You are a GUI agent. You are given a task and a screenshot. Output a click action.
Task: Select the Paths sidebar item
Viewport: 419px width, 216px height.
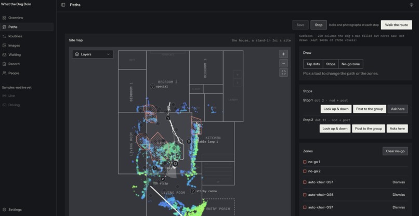(27, 27)
